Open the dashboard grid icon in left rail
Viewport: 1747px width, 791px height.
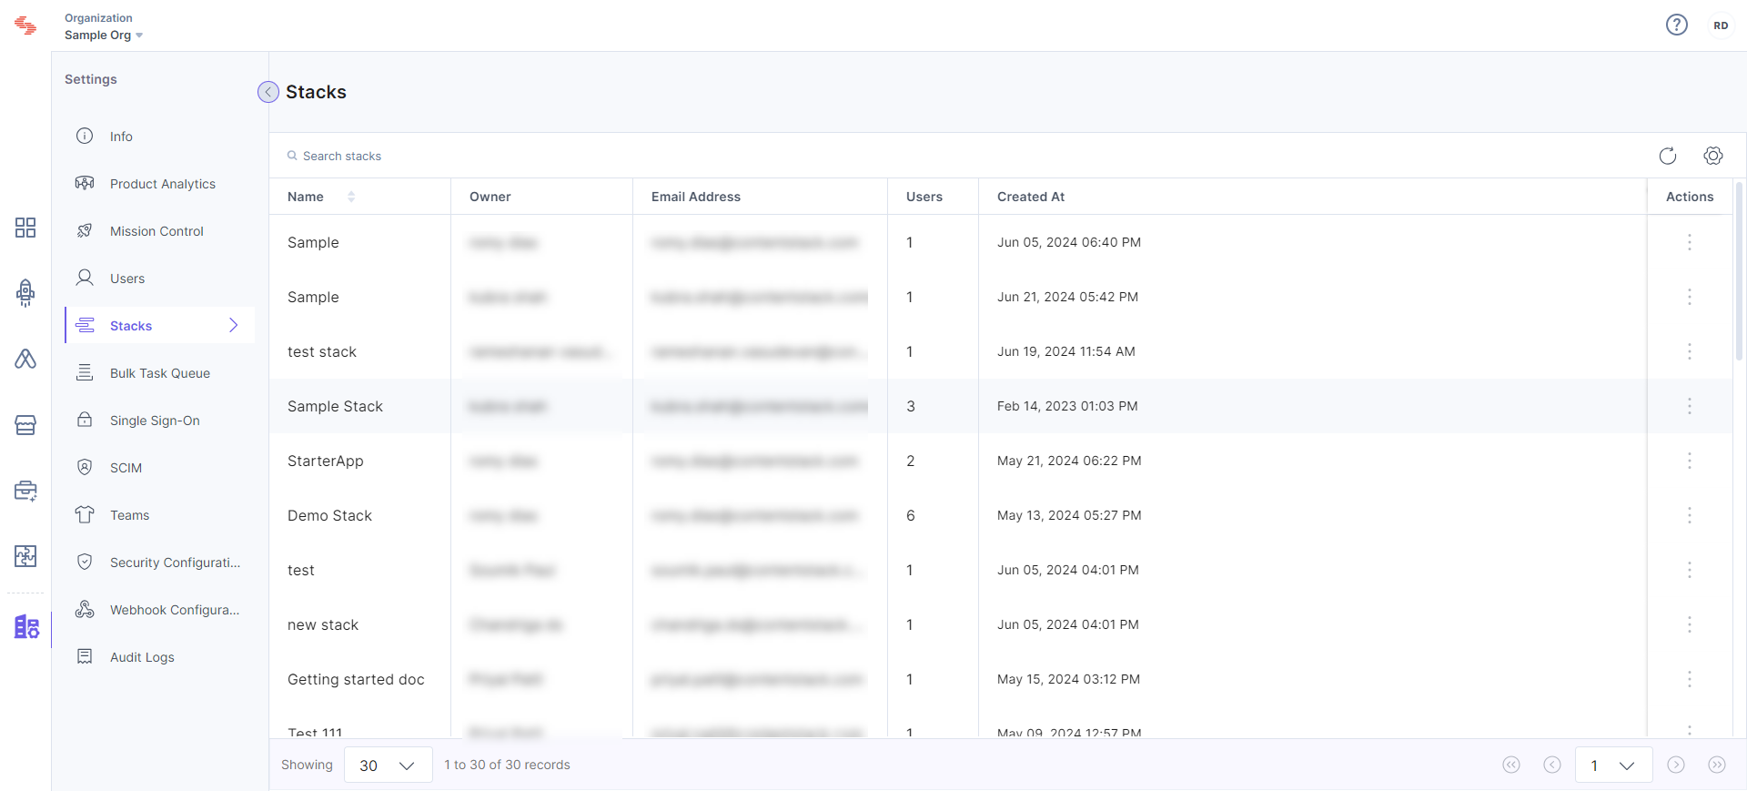25,228
